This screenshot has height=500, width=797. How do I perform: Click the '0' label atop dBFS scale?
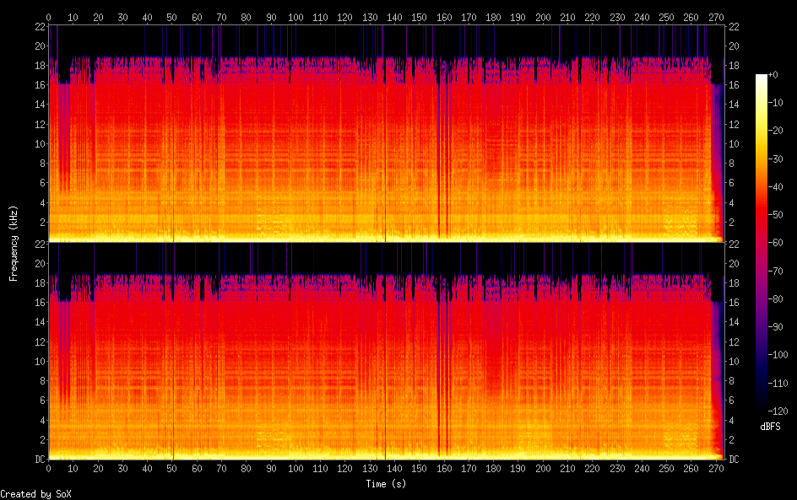click(777, 75)
